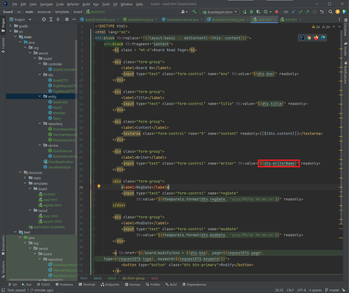The height and width of the screenshot is (293, 349).
Task: Open the Refactor menu
Action: pyautogui.click(x=73, y=4)
